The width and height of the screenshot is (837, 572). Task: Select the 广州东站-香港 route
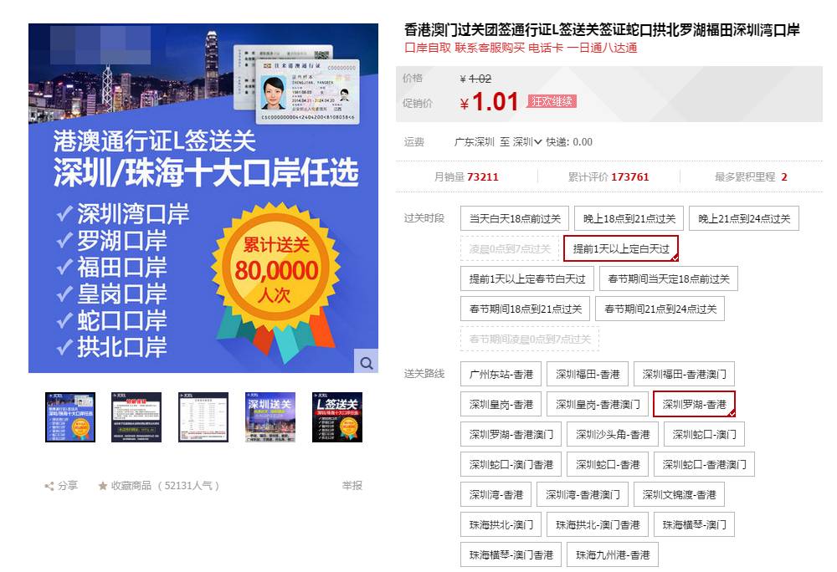click(x=501, y=375)
